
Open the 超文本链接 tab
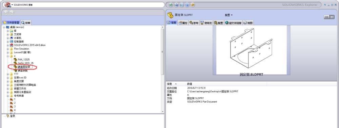(x=233, y=23)
